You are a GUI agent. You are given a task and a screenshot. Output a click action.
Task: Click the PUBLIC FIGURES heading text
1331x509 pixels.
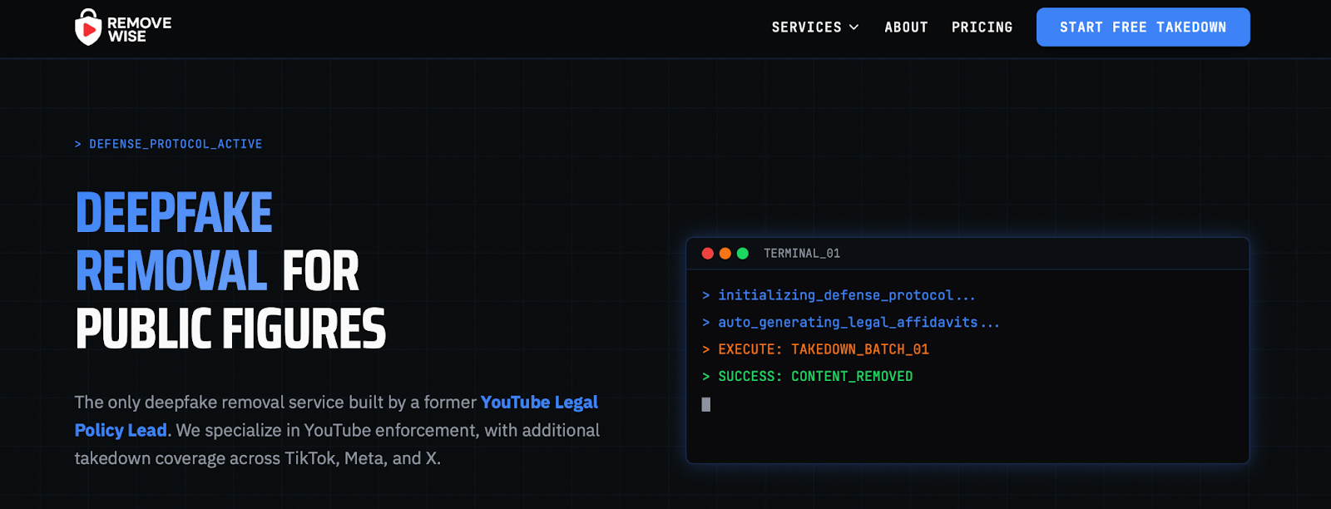[x=230, y=329]
